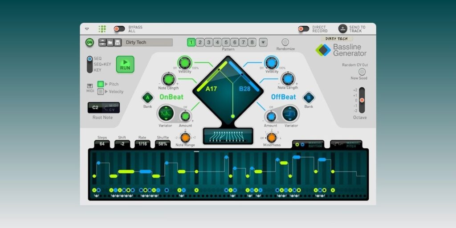The width and height of the screenshot is (456, 228).
Task: Open the Rate 1/16 selector
Action: pyautogui.click(x=142, y=144)
